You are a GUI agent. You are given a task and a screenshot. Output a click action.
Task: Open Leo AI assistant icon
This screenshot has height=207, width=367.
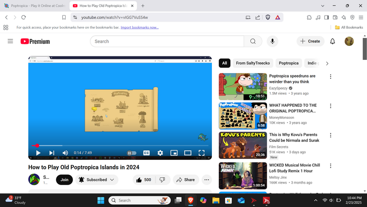344,18
